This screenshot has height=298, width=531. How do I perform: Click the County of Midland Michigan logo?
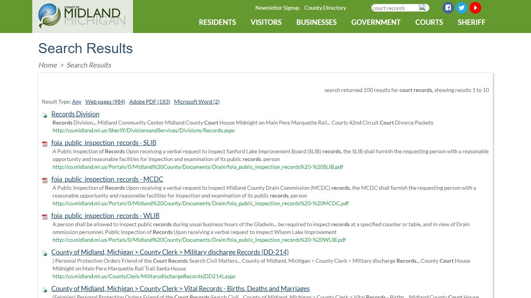click(x=82, y=16)
